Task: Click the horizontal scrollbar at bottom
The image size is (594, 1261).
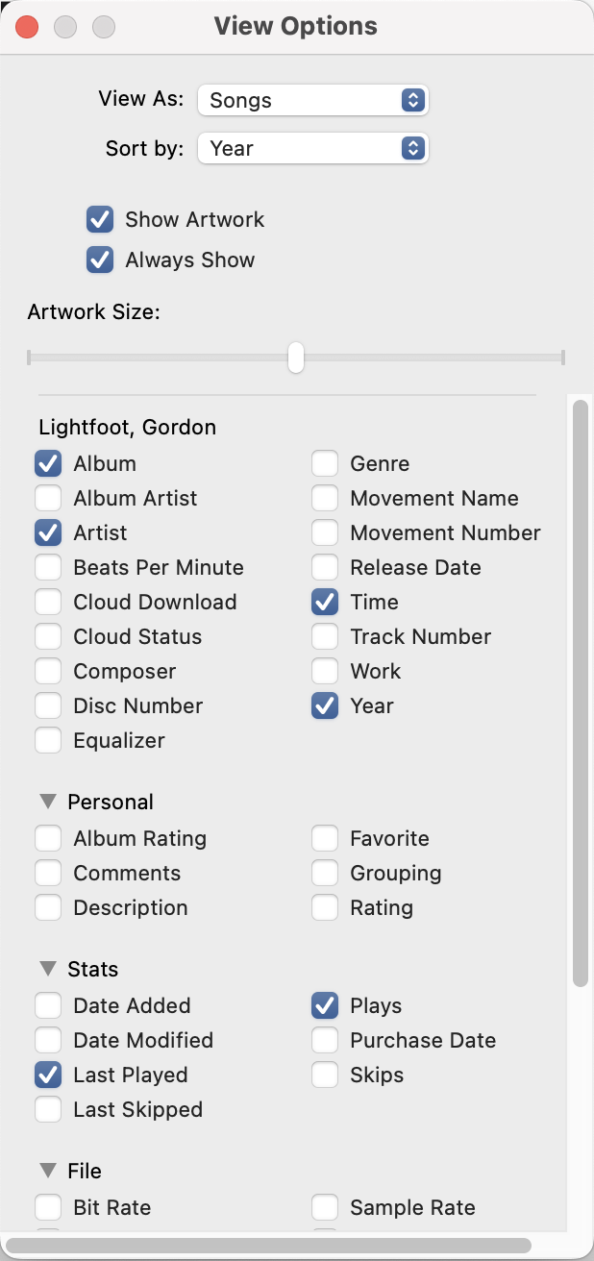Action: (269, 1246)
